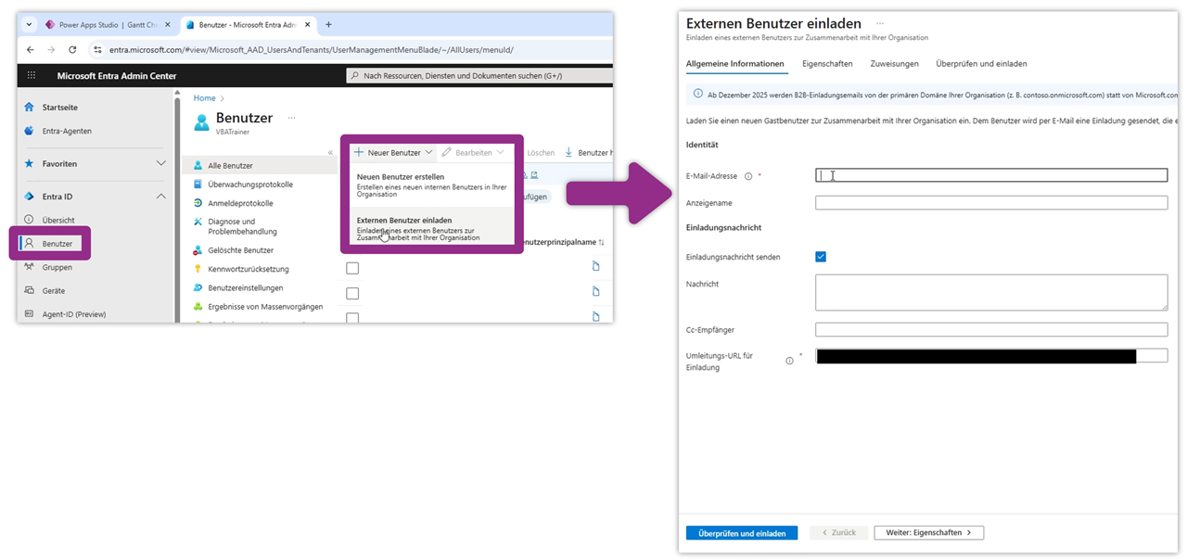Viewport: 1187px width, 560px height.
Task: Tick the topmost user row checkbox
Action: (x=352, y=268)
